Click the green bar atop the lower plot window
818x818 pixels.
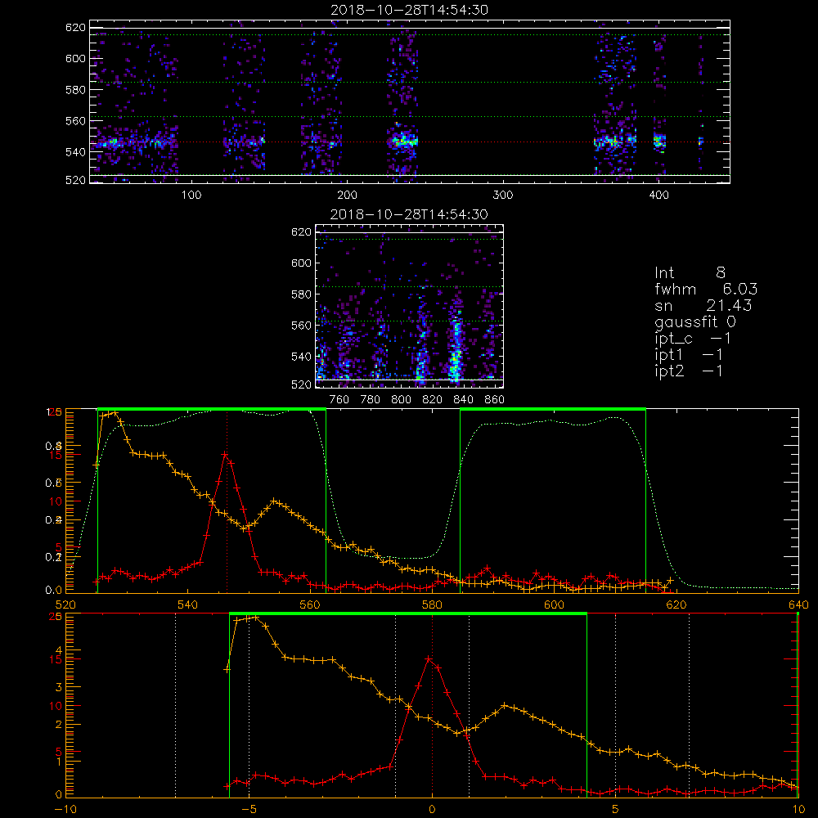(x=408, y=614)
